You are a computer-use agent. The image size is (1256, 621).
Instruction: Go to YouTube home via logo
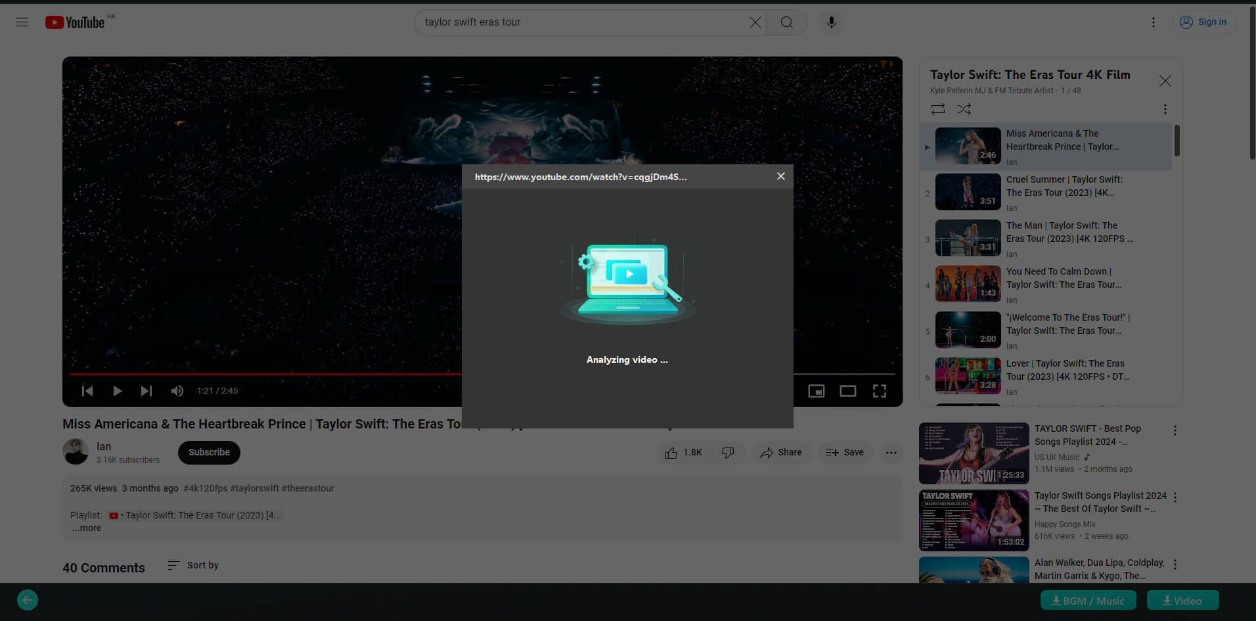pos(76,22)
